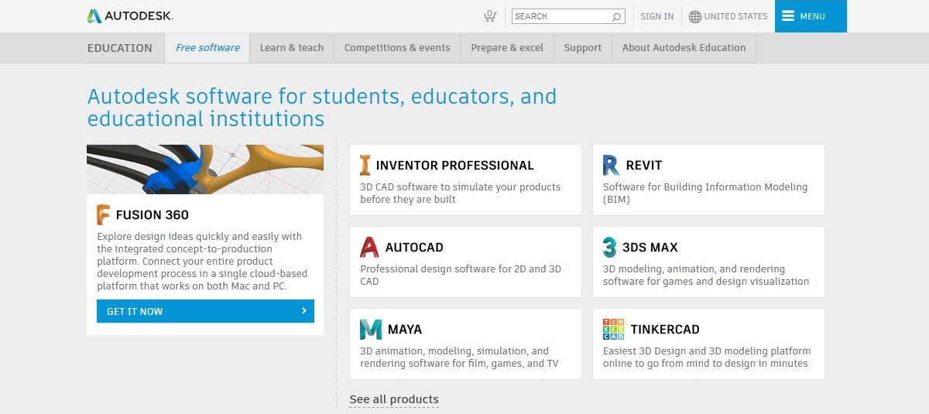Click 'Explore design ideas quickly' Fusion description

pyautogui.click(x=202, y=261)
